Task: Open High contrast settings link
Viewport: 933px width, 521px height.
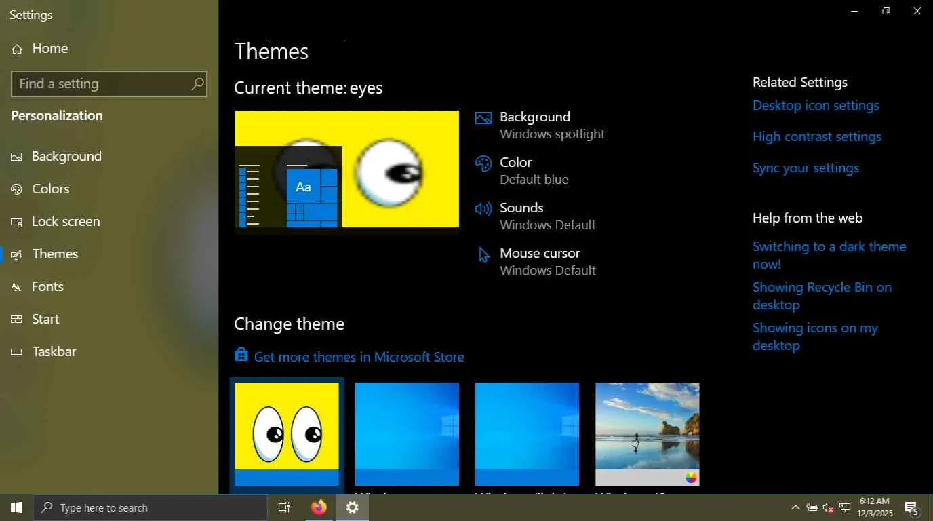Action: [x=817, y=137]
